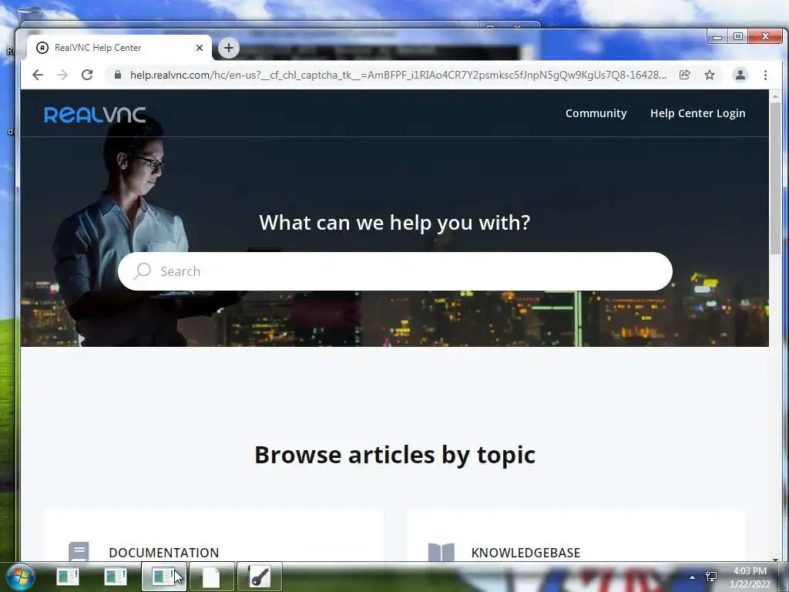Click the blank document taskbar icon
The height and width of the screenshot is (592, 789).
tap(211, 577)
